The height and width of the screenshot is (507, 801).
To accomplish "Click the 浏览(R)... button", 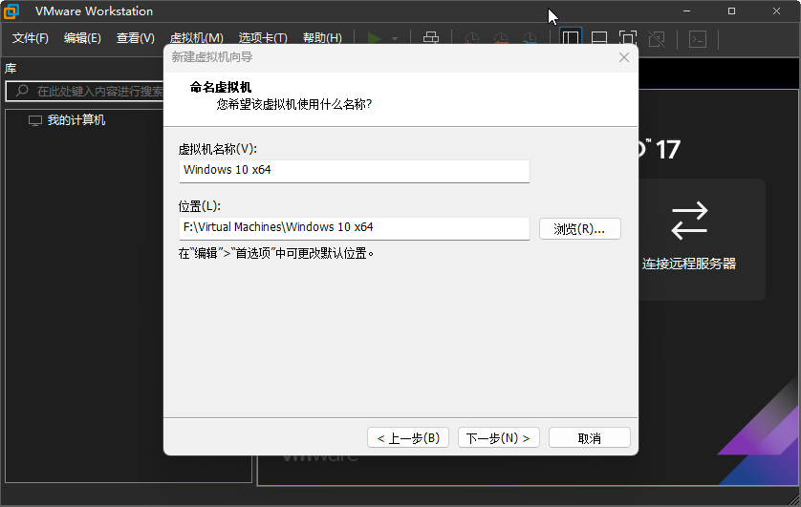I will coord(580,228).
